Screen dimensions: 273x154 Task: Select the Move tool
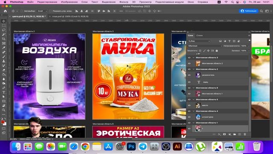pos(4,21)
